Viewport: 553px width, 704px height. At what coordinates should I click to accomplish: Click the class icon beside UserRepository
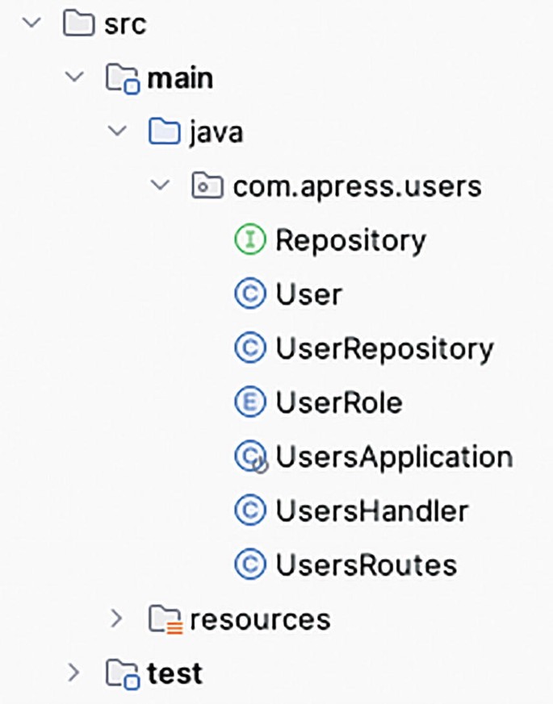pos(252,348)
